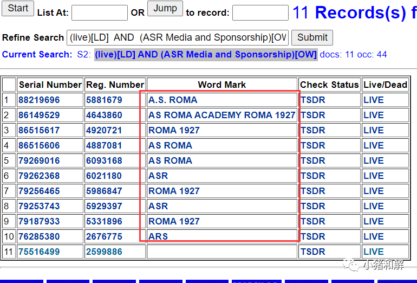Open serial number 76285380
Screen dimensions: 417x283
[39, 236]
